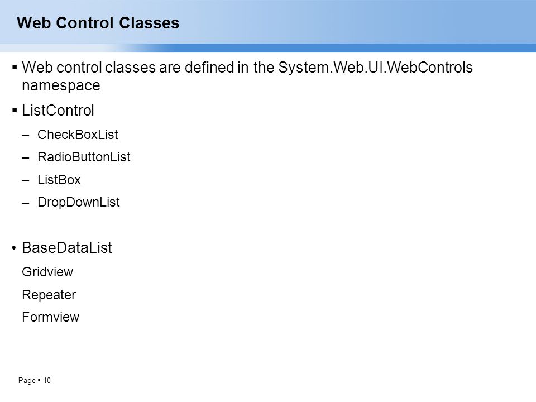Click the square bullet before ListControl

click(15, 111)
